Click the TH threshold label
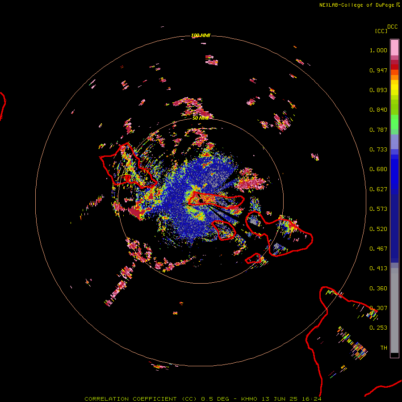This screenshot has width=402, height=402. 384,348
